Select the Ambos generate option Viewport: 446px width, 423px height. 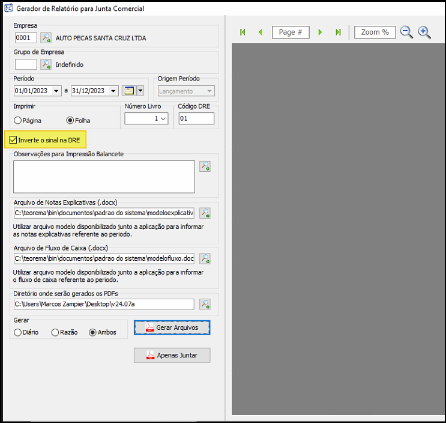click(x=92, y=332)
